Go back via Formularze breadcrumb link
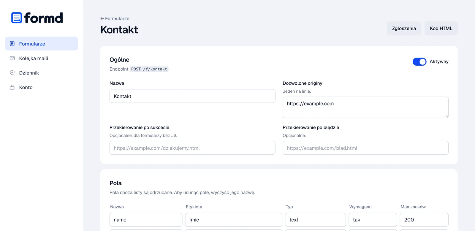 click(115, 18)
